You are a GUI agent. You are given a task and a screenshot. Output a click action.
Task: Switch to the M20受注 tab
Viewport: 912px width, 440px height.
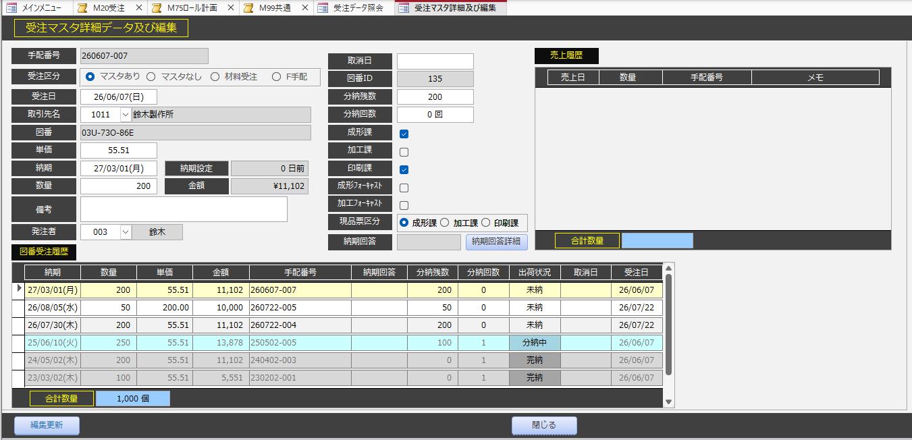click(x=109, y=8)
